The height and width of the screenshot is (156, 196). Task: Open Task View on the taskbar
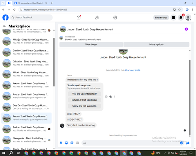click(18, 153)
